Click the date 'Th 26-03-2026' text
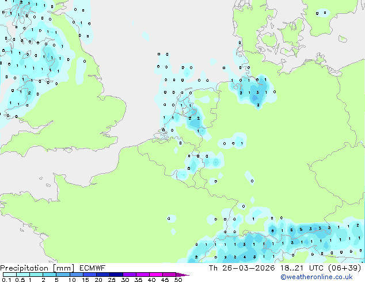 [x=242, y=268]
